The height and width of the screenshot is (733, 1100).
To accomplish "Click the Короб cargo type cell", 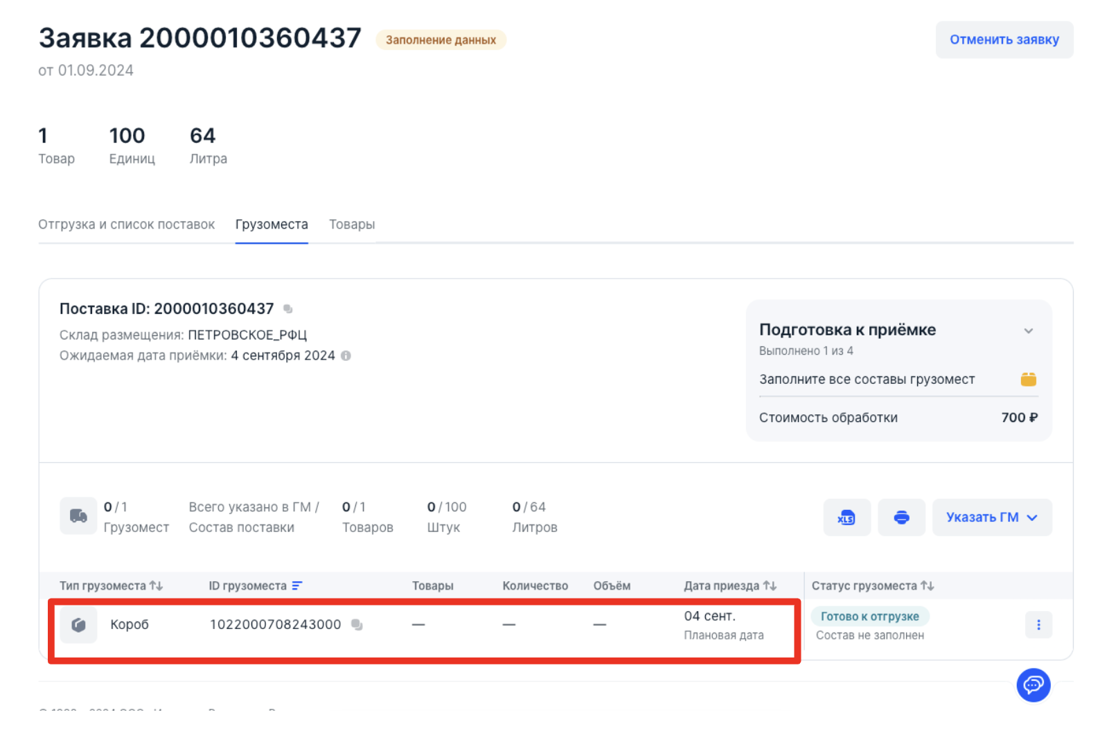I will click(x=130, y=625).
